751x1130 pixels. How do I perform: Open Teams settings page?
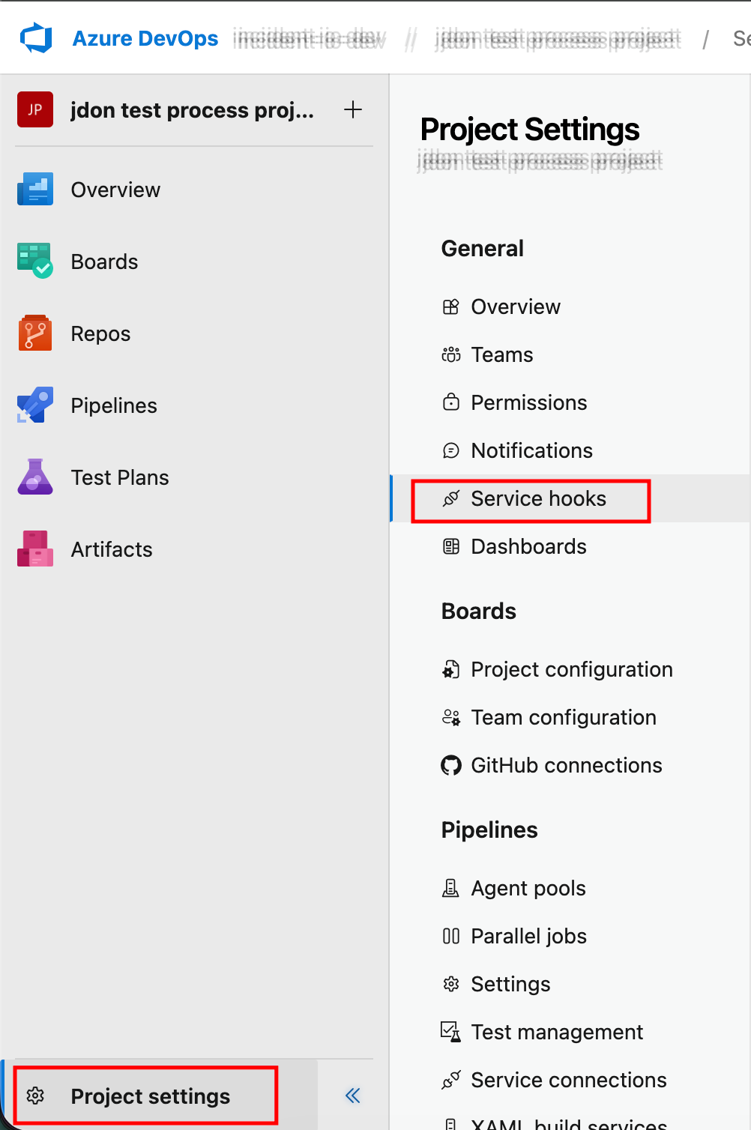coord(501,355)
